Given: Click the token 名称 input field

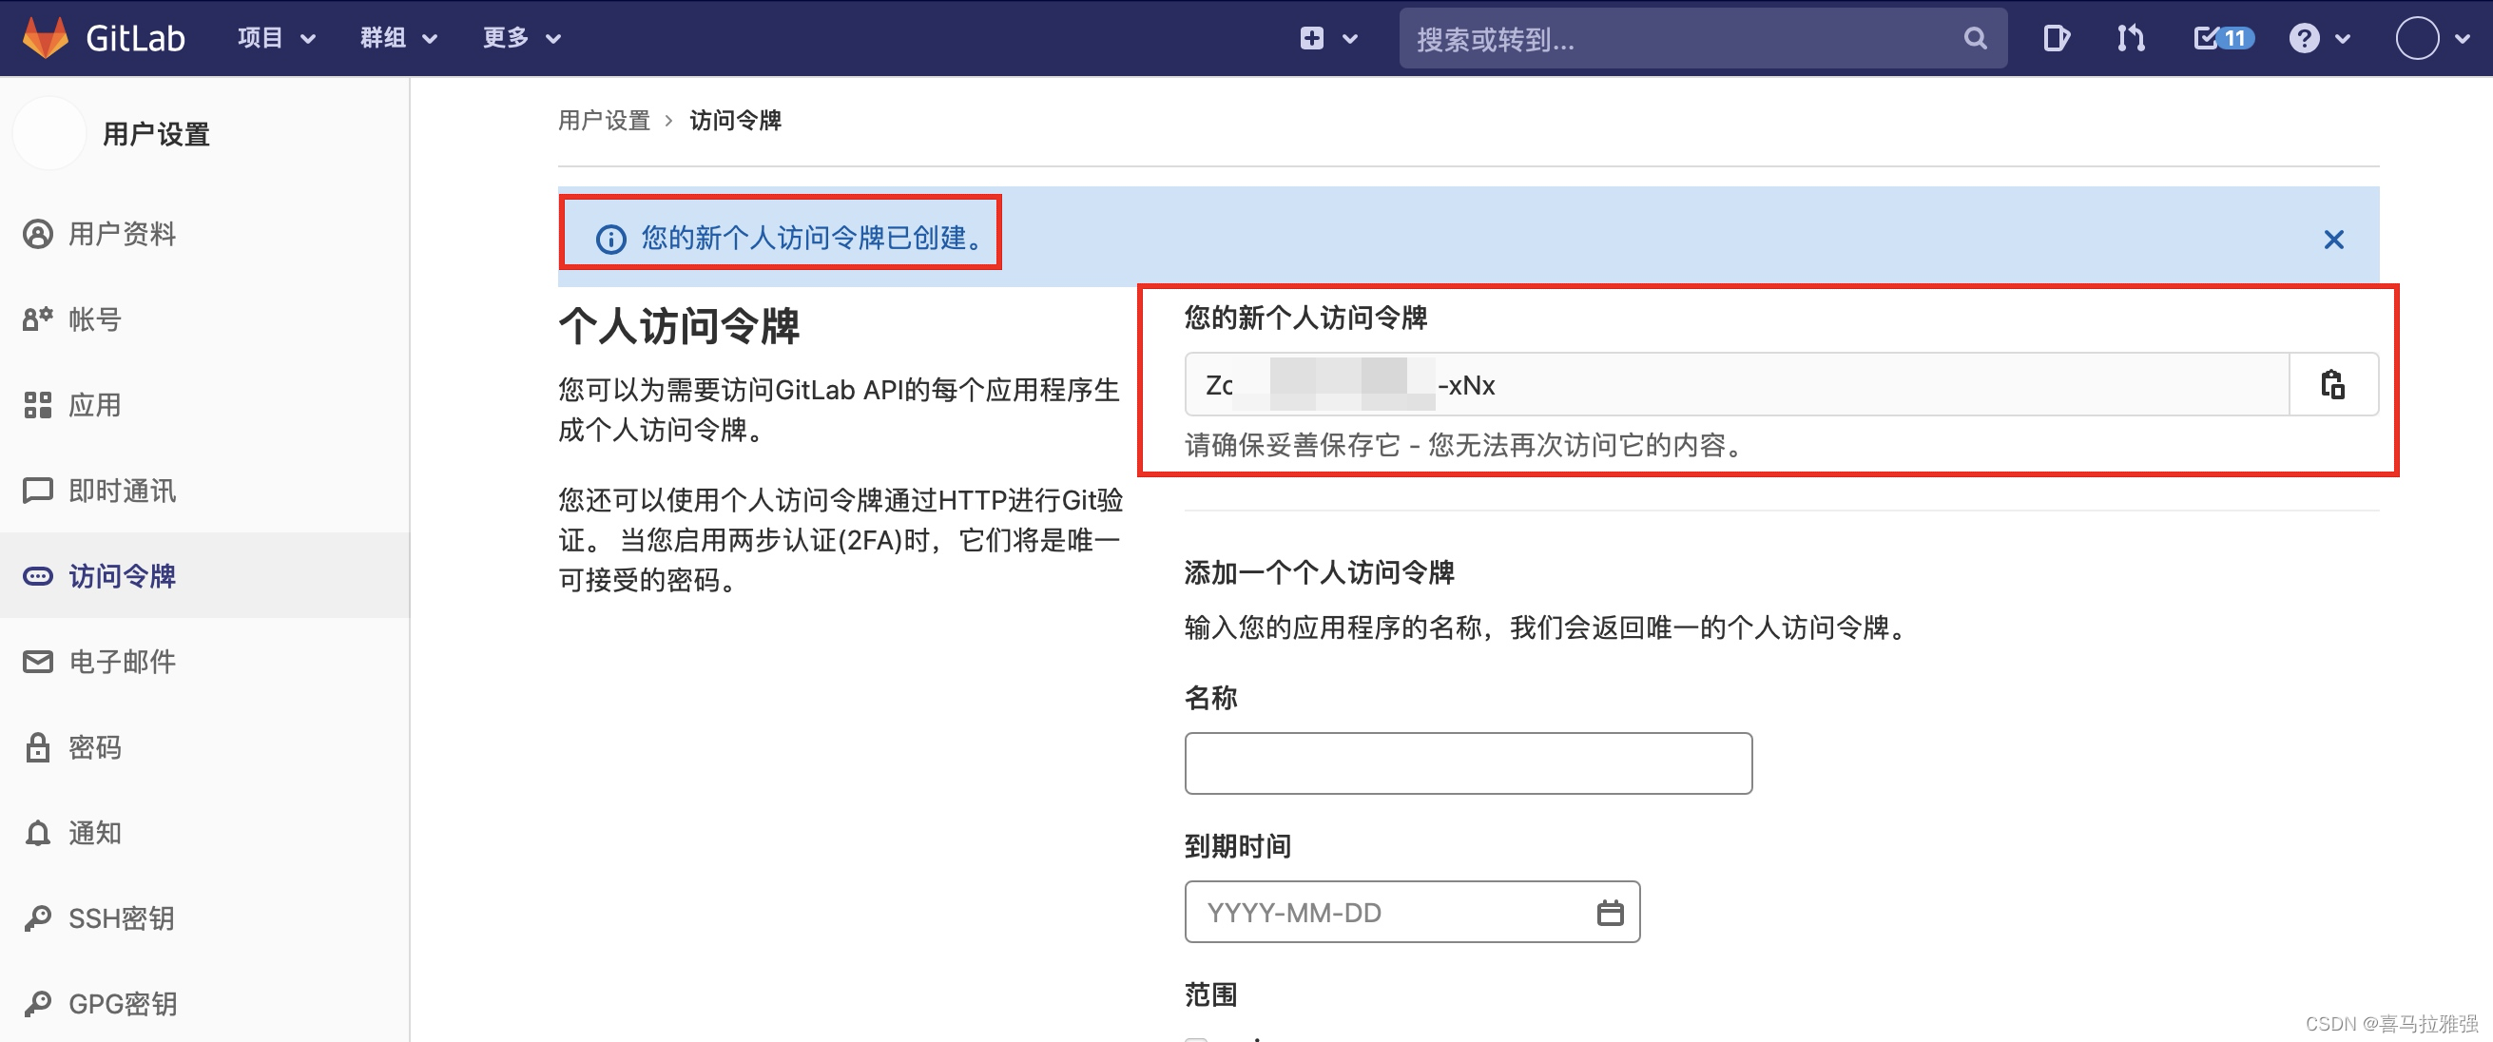Looking at the screenshot, I should pos(1467,763).
